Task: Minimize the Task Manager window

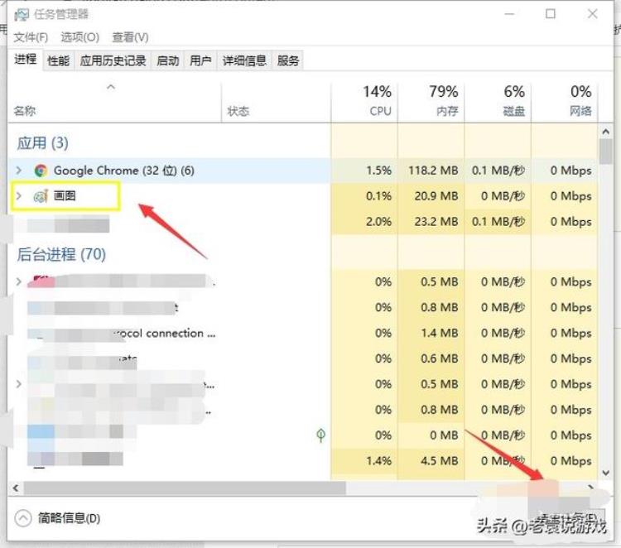Action: coord(509,14)
